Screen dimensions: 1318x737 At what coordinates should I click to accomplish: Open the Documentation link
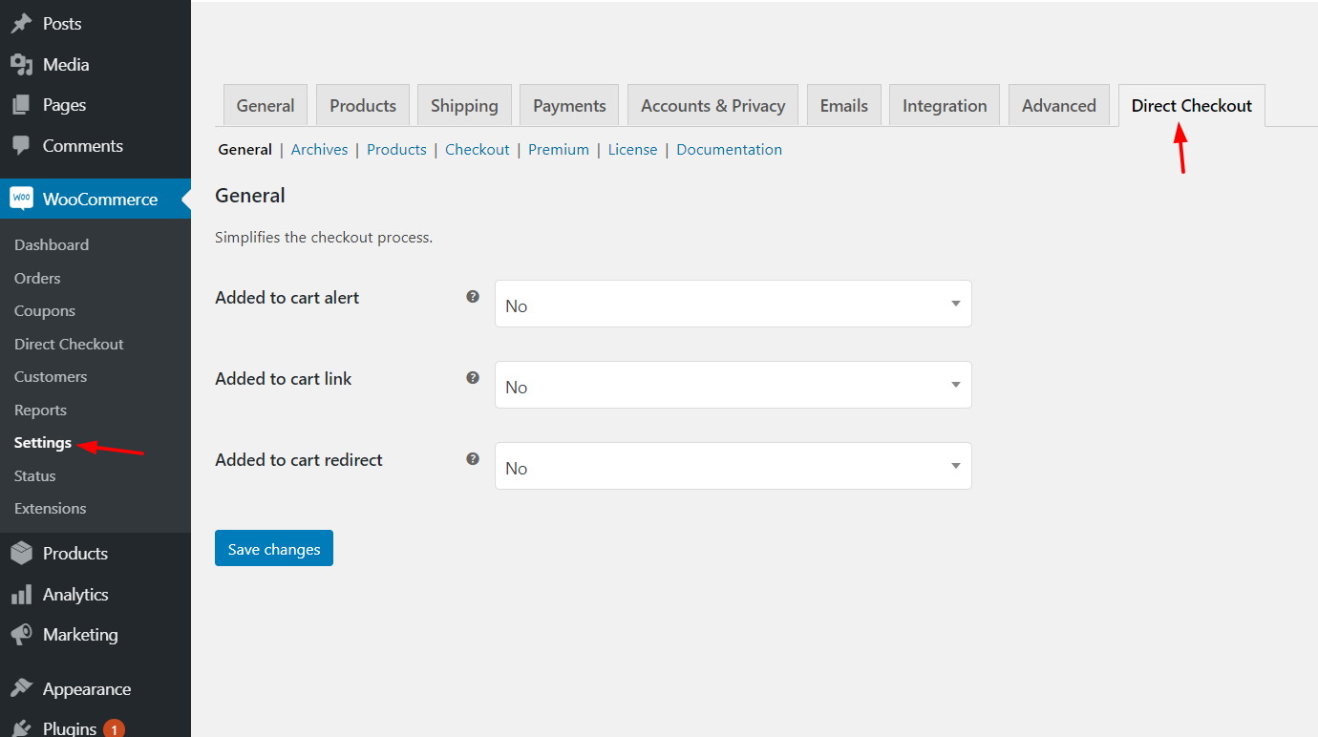(730, 150)
